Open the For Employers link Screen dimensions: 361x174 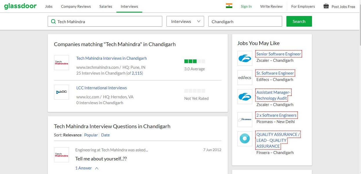(303, 6)
